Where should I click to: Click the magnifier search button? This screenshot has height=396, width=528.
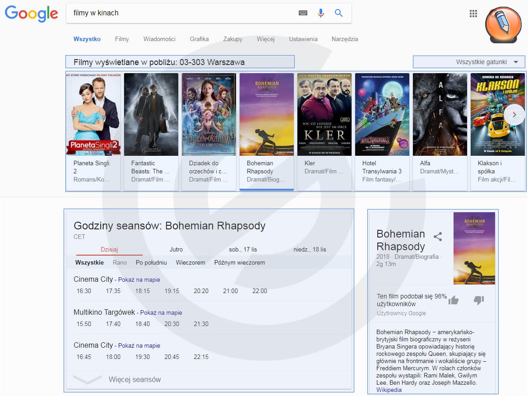coord(338,13)
